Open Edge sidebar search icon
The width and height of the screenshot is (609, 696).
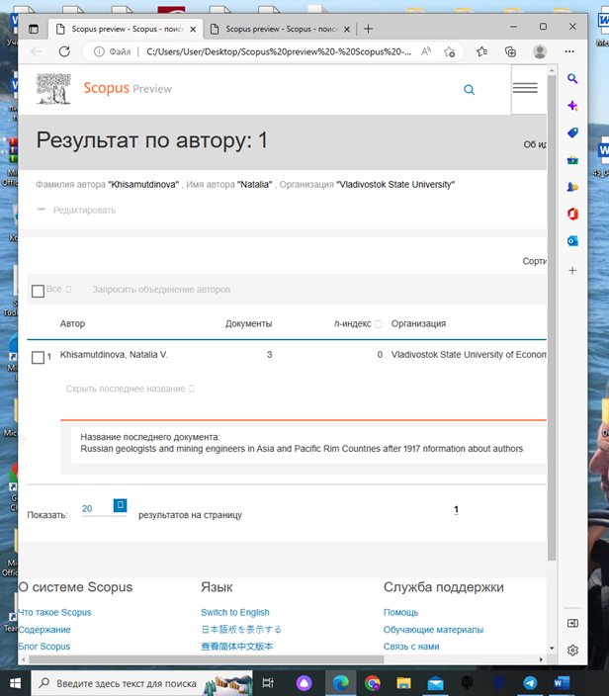(572, 79)
